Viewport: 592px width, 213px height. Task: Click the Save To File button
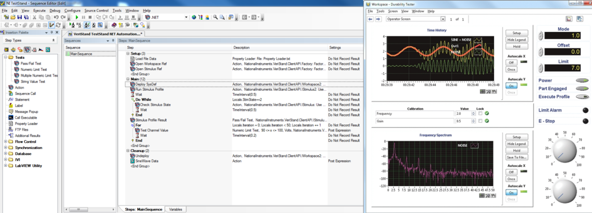516,157
